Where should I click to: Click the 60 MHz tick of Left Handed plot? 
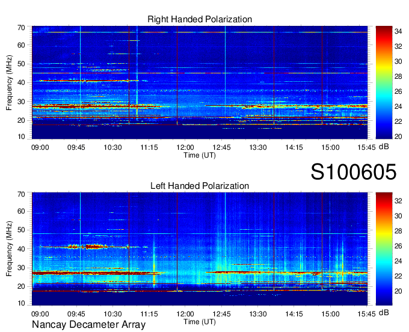[21, 211]
